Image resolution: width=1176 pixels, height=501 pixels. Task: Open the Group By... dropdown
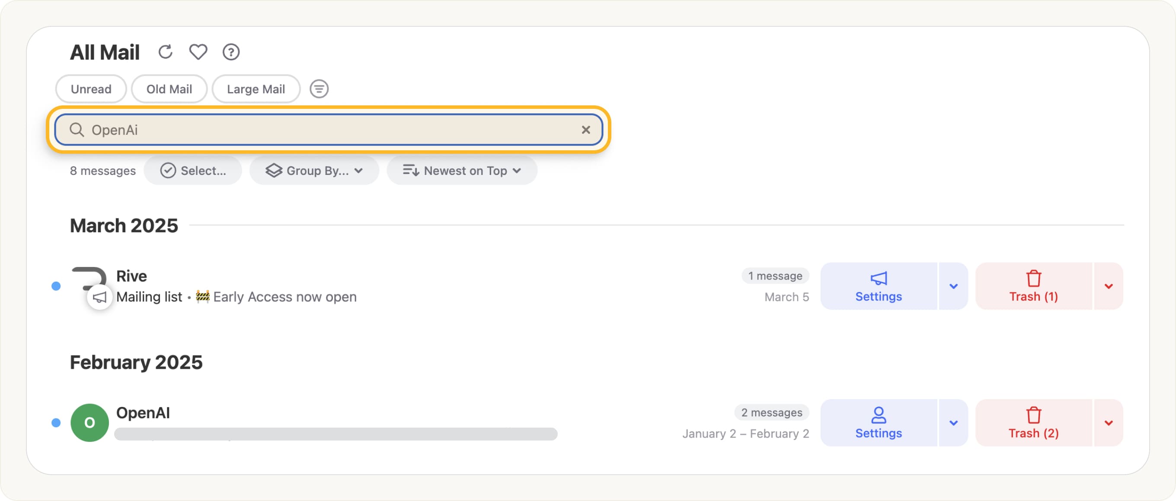(x=314, y=171)
